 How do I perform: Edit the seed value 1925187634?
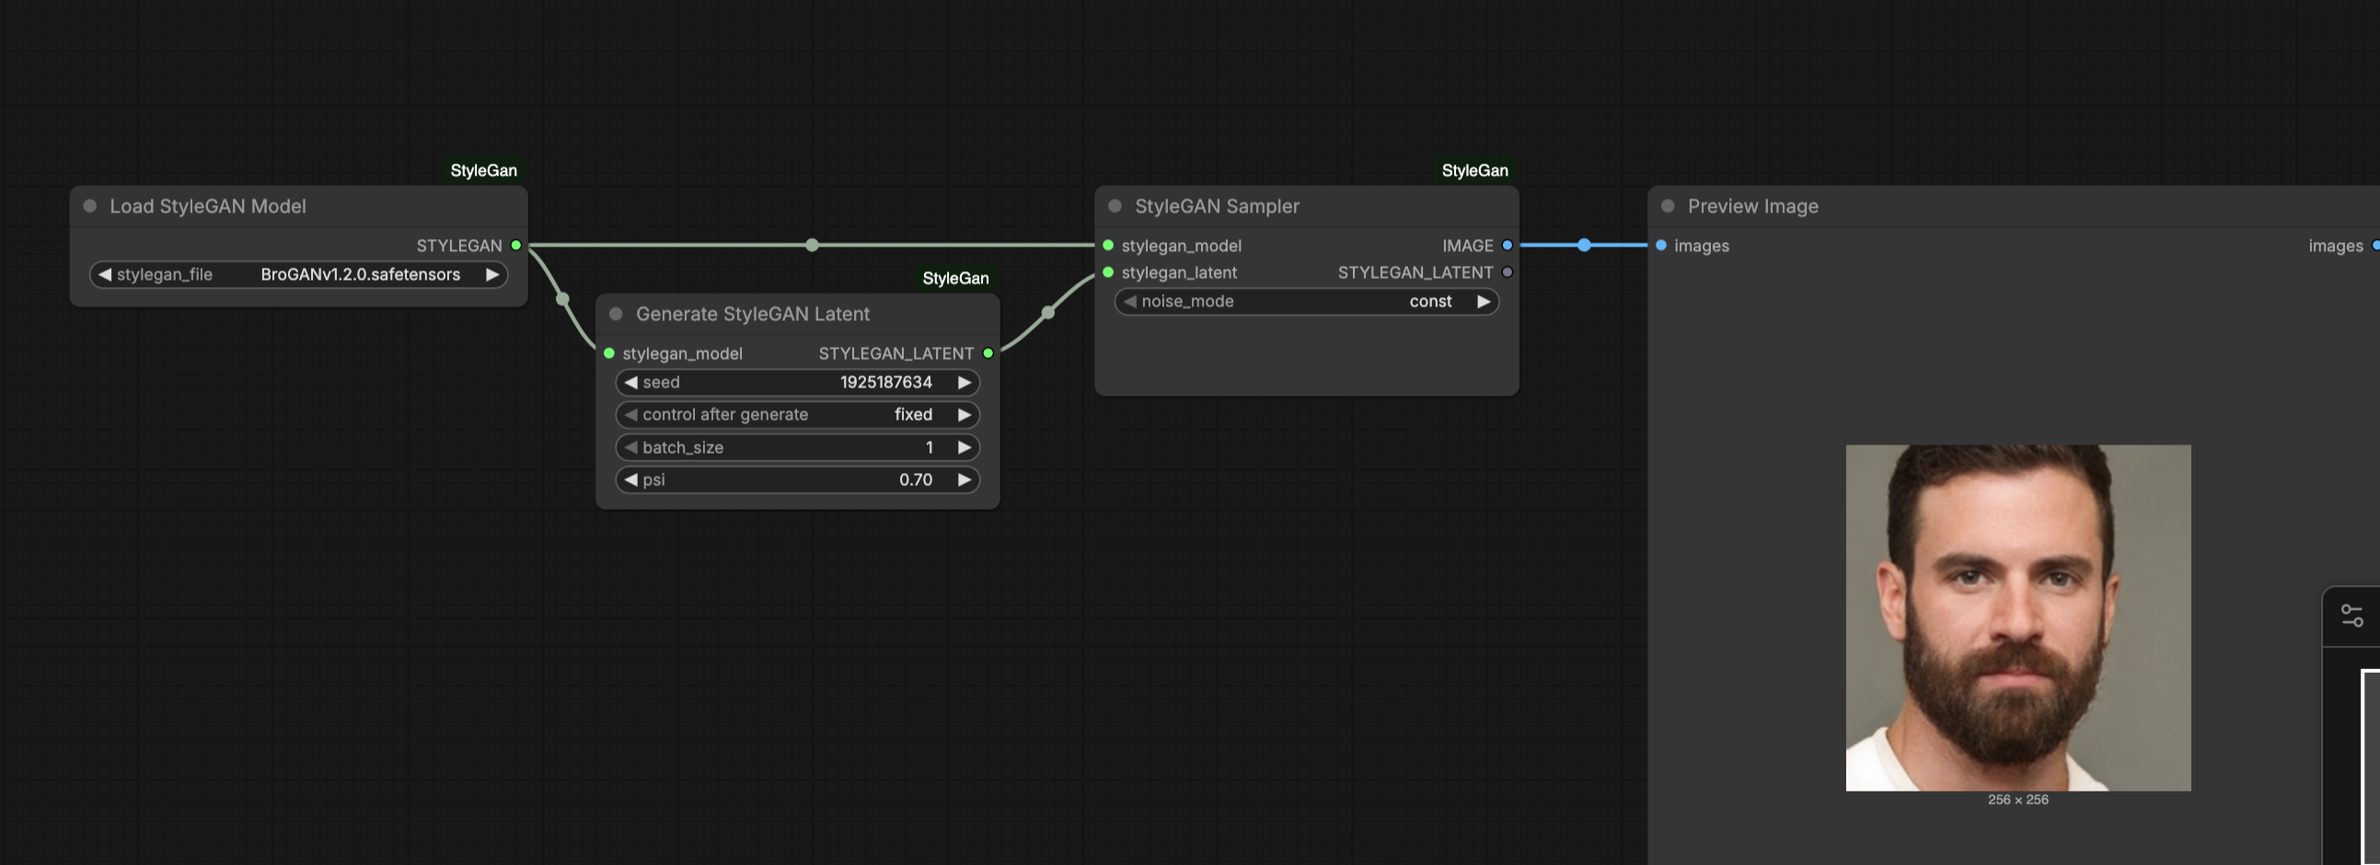coord(797,383)
